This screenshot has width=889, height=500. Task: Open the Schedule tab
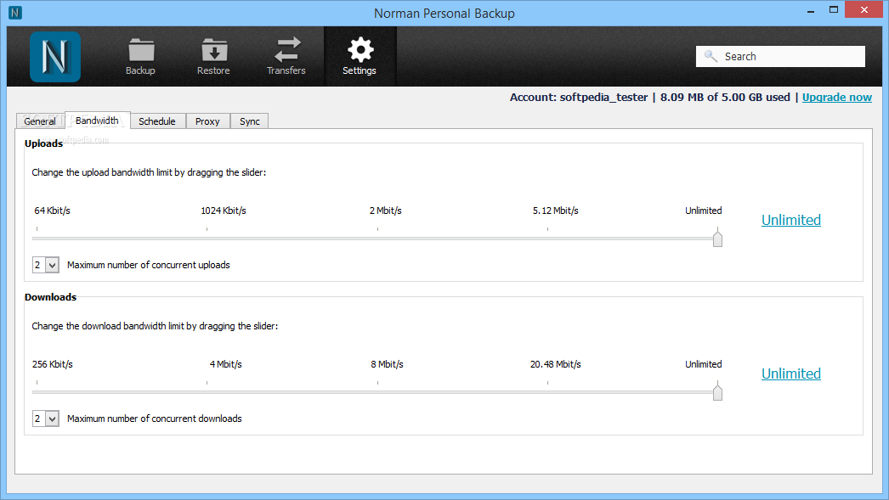pyautogui.click(x=157, y=121)
